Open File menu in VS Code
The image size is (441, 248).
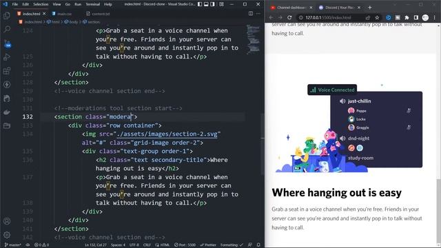point(15,4)
